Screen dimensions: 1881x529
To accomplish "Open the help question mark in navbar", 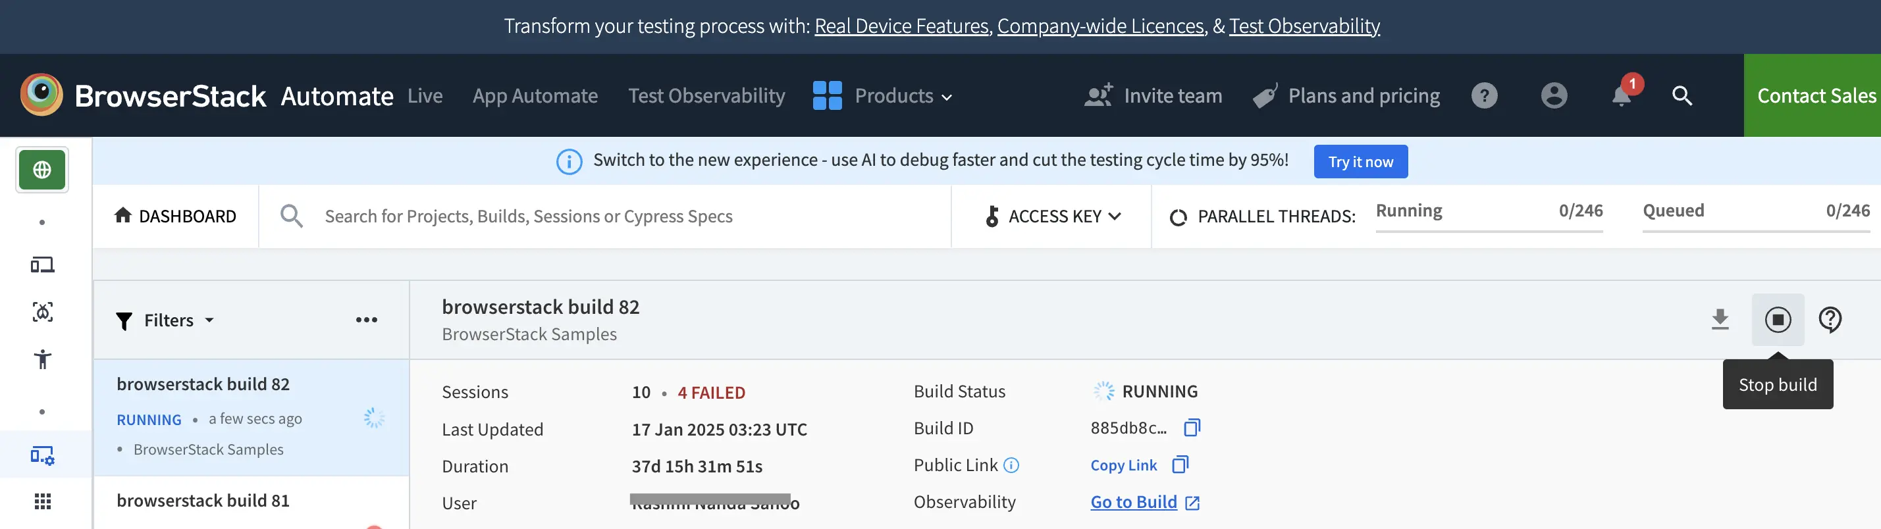I will 1484,95.
